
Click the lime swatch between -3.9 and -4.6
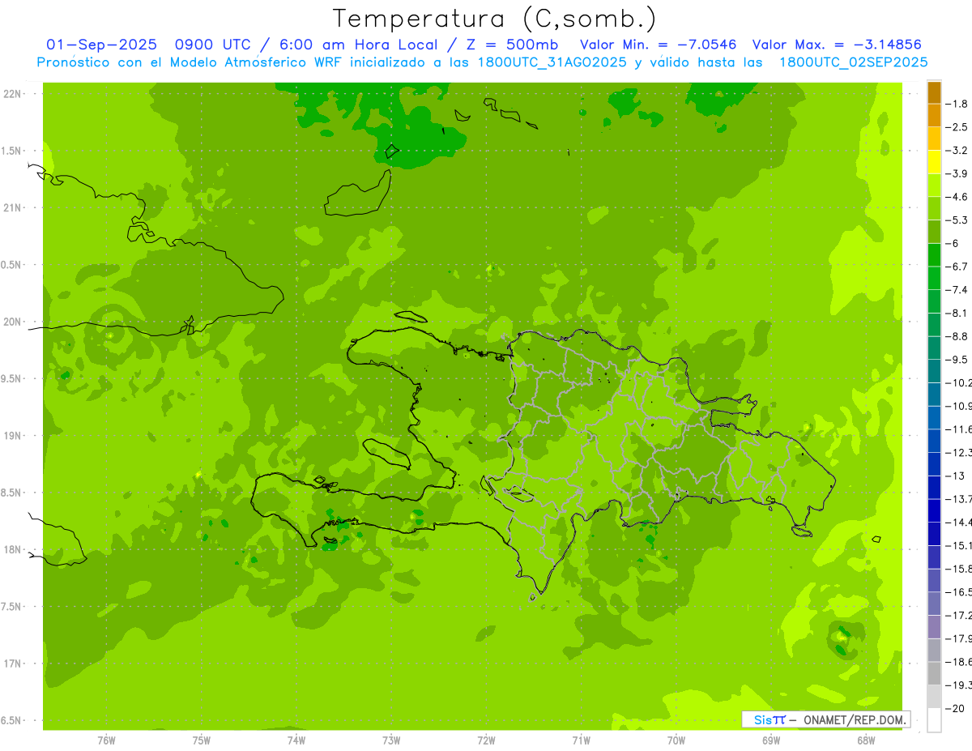[x=934, y=186]
